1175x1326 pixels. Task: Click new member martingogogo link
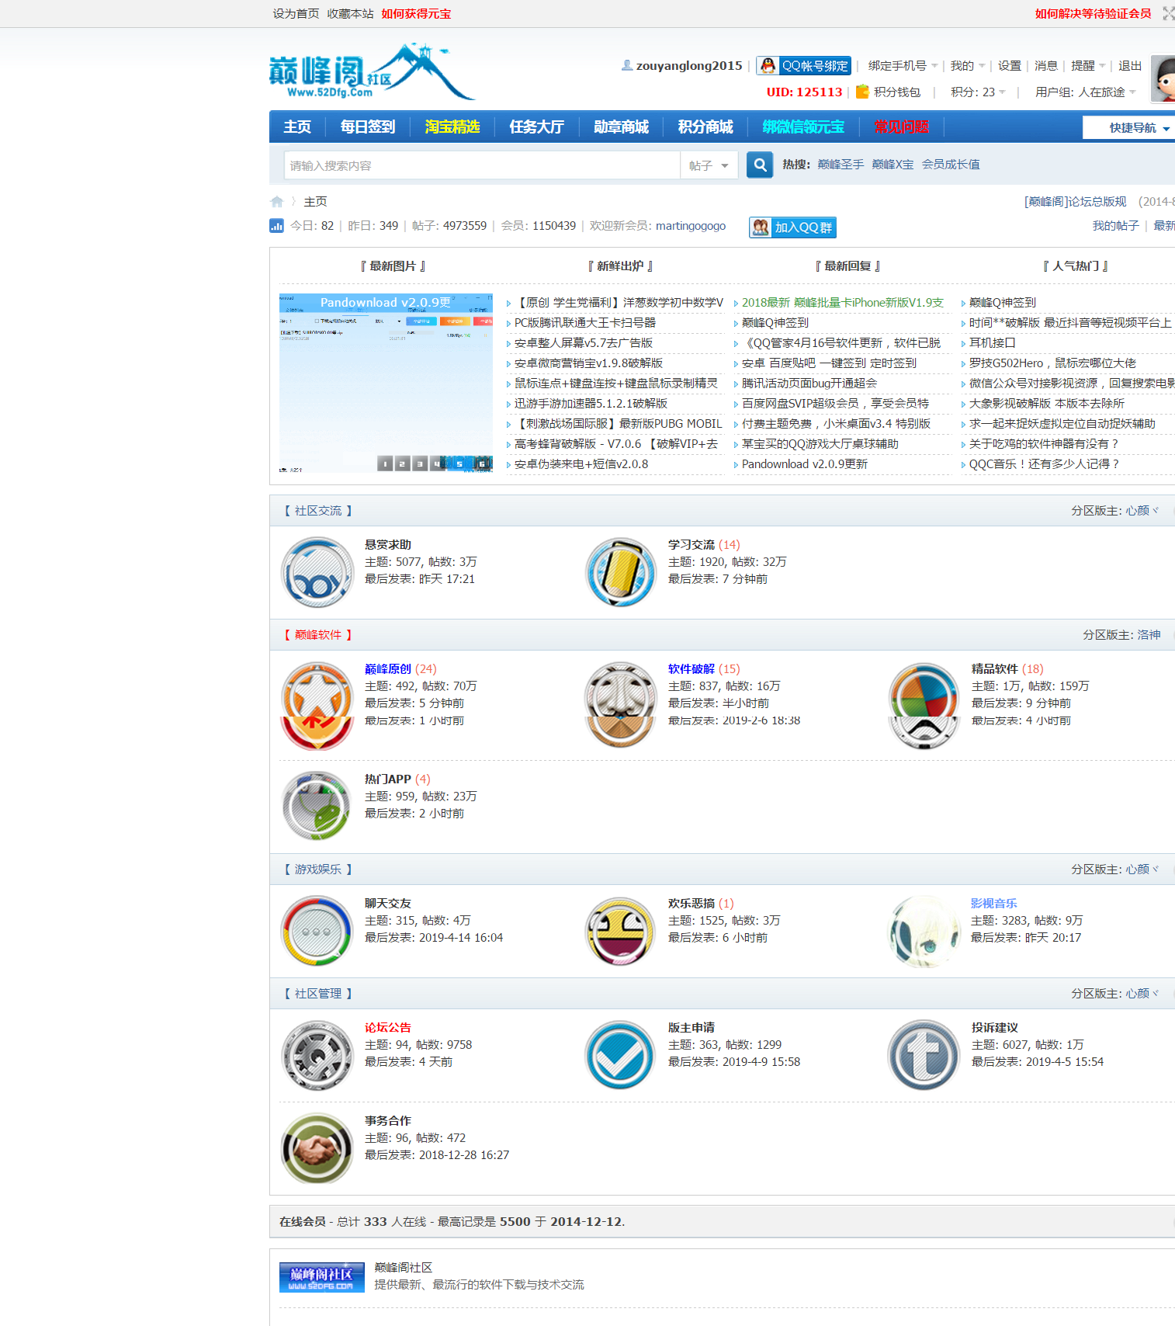pos(691,226)
